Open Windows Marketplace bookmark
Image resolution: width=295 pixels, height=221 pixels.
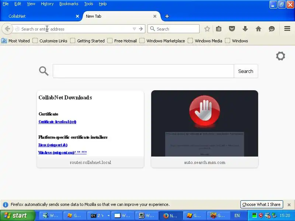click(162, 41)
